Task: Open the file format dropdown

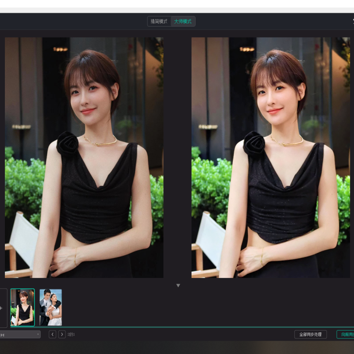Action: coord(20,335)
